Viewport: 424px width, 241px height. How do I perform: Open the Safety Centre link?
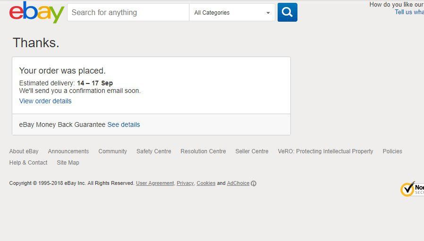pyautogui.click(x=153, y=151)
